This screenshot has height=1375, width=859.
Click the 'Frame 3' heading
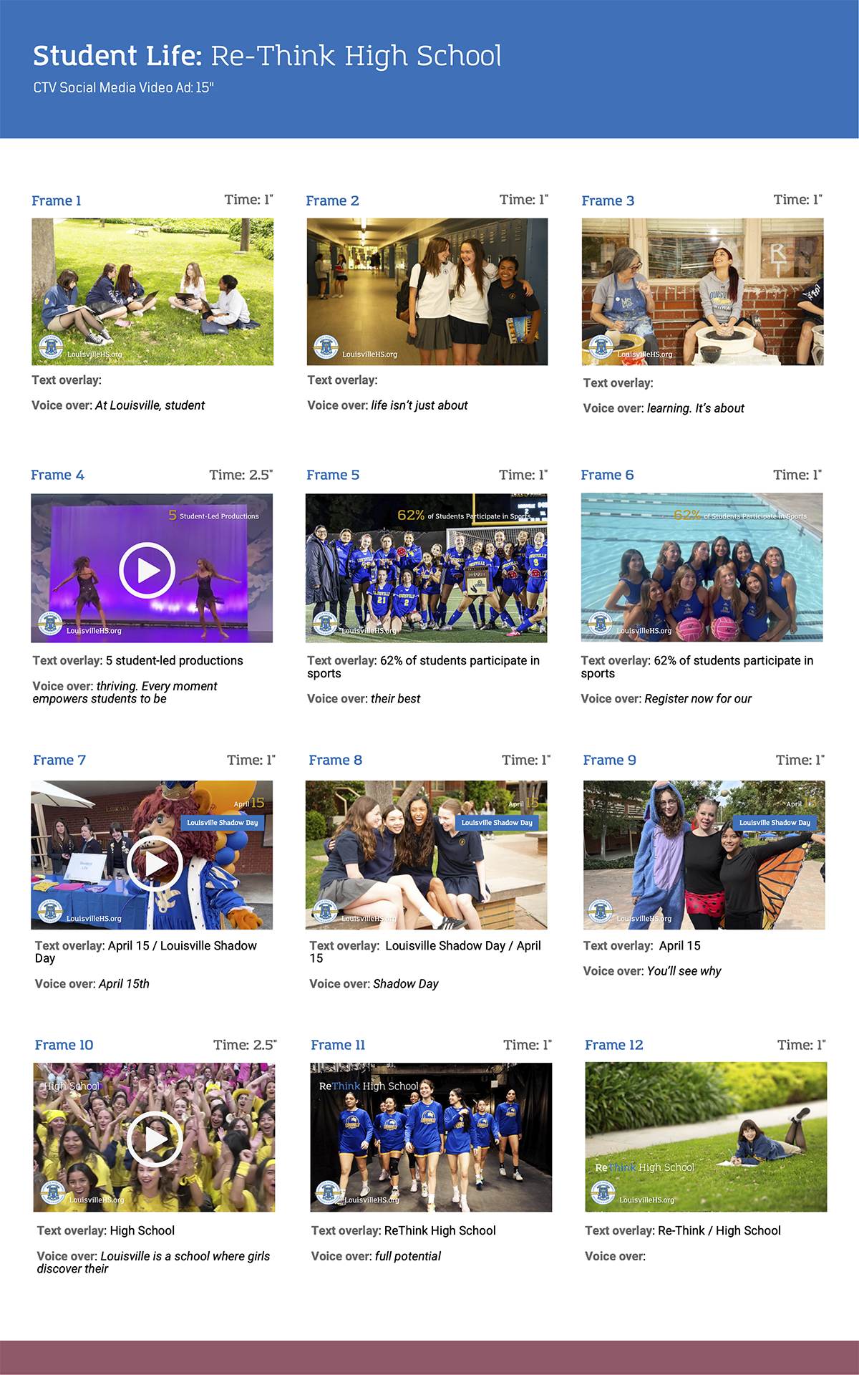point(608,201)
